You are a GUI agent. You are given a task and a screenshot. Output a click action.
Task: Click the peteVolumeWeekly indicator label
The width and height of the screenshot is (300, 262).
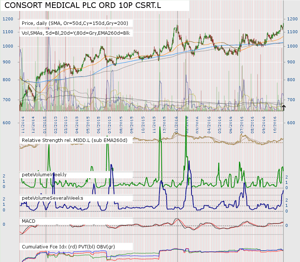pyautogui.click(x=44, y=174)
